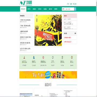Screen dimensions: 97x97
Task: Click the 'more' link in announcements header
Action: [75, 33]
